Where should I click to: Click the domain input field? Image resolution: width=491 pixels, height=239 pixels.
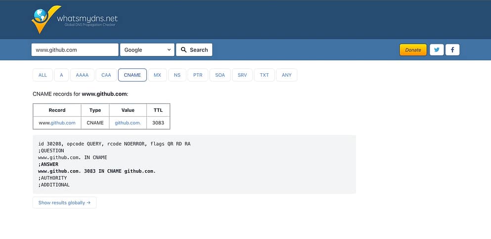pos(75,50)
